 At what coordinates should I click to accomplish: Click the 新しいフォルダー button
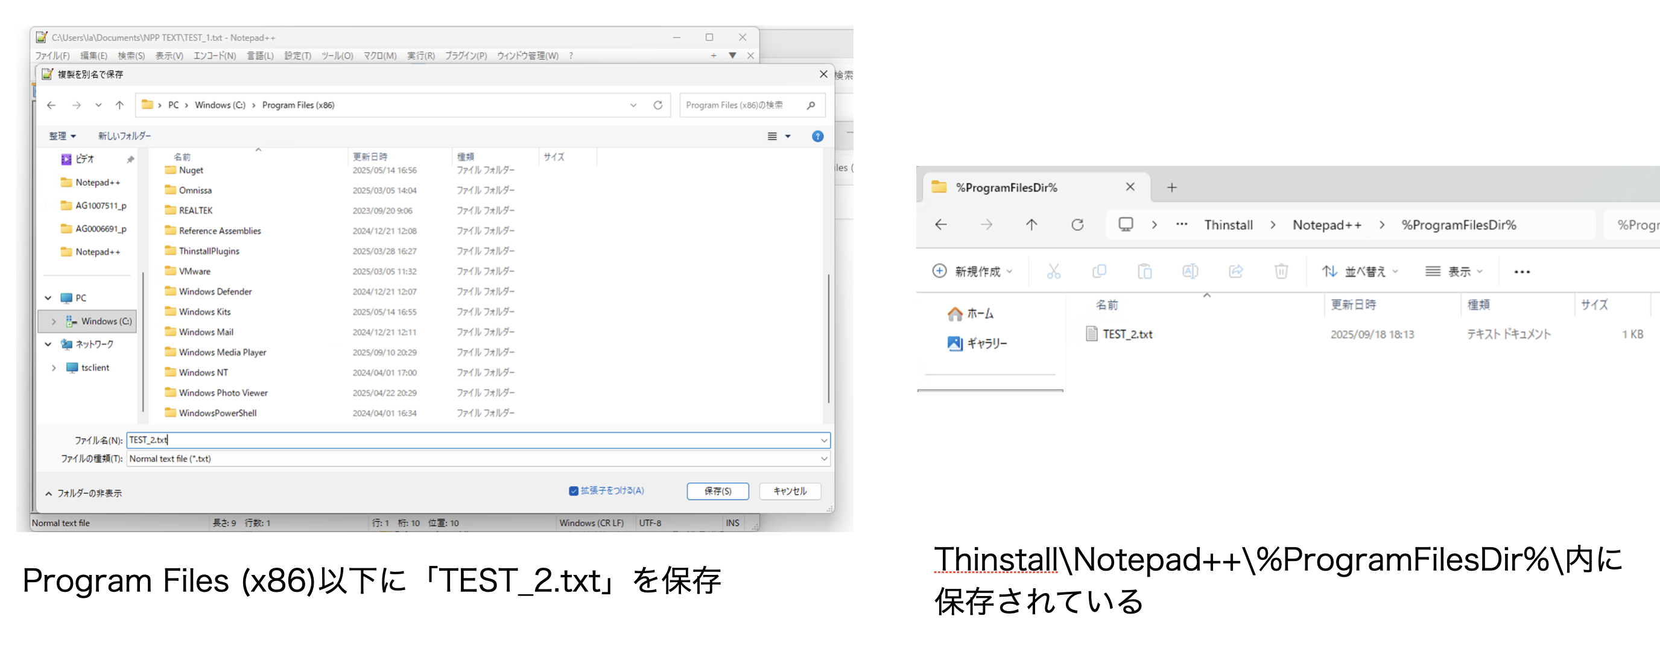(x=124, y=136)
